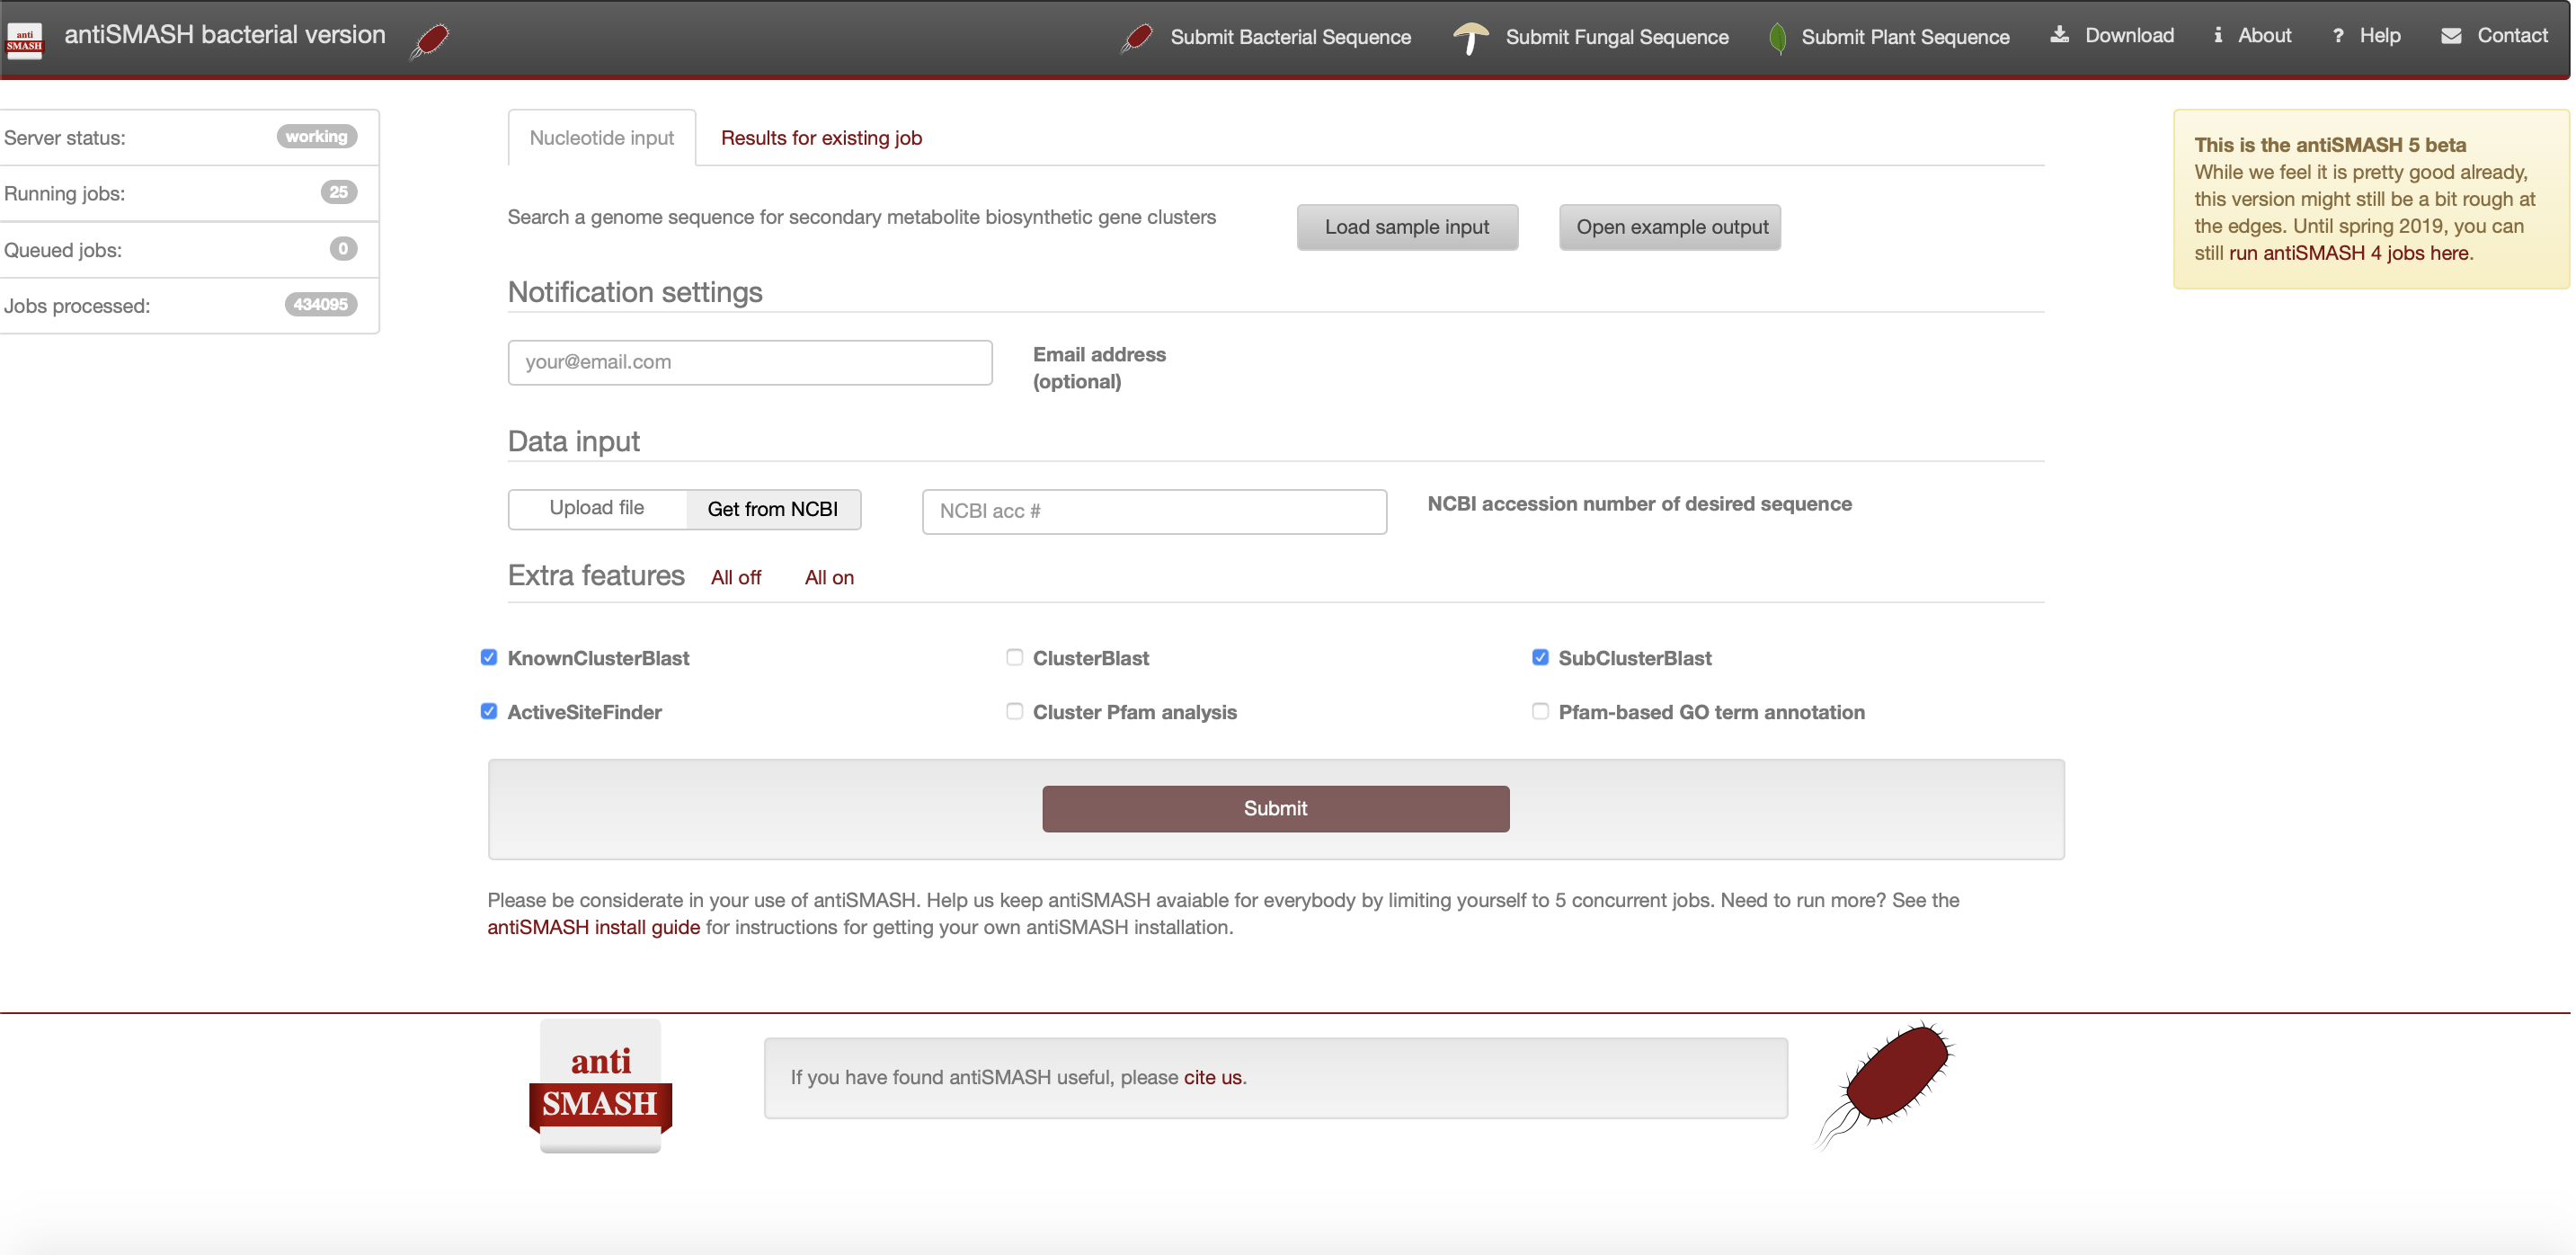Focus the NCBI accession number field
Viewport: 2576px width, 1255px height.
pos(1154,511)
